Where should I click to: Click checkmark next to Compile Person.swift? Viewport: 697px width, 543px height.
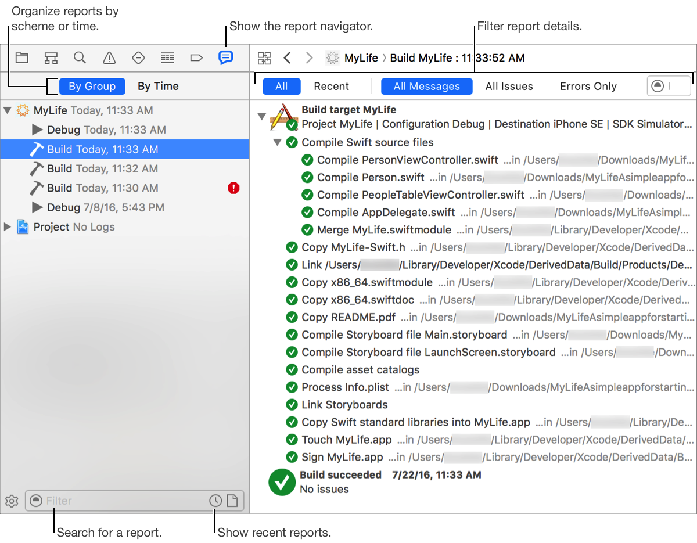tap(307, 177)
